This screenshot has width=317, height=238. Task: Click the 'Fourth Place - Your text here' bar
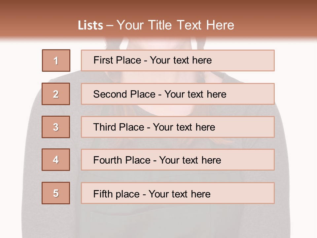pos(178,160)
